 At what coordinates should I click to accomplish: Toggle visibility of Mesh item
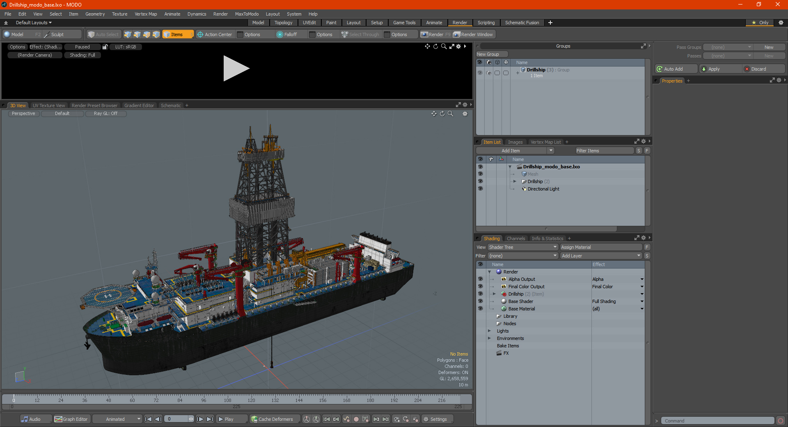pos(480,174)
